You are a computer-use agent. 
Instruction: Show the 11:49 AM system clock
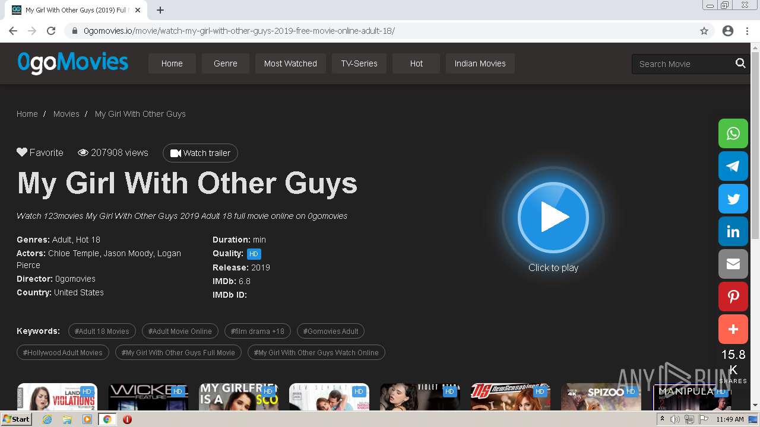click(730, 419)
